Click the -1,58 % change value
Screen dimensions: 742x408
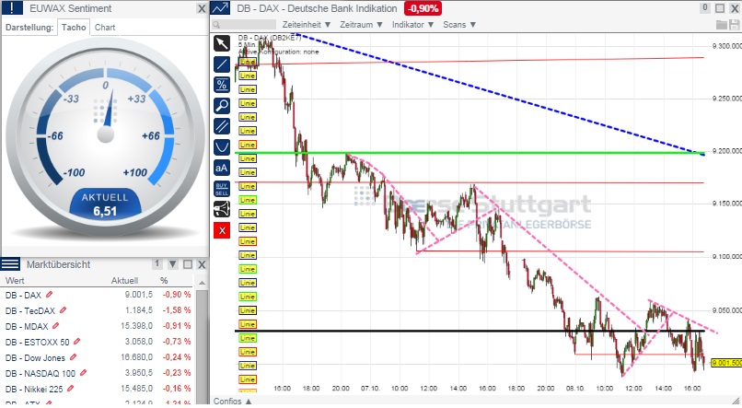point(177,310)
